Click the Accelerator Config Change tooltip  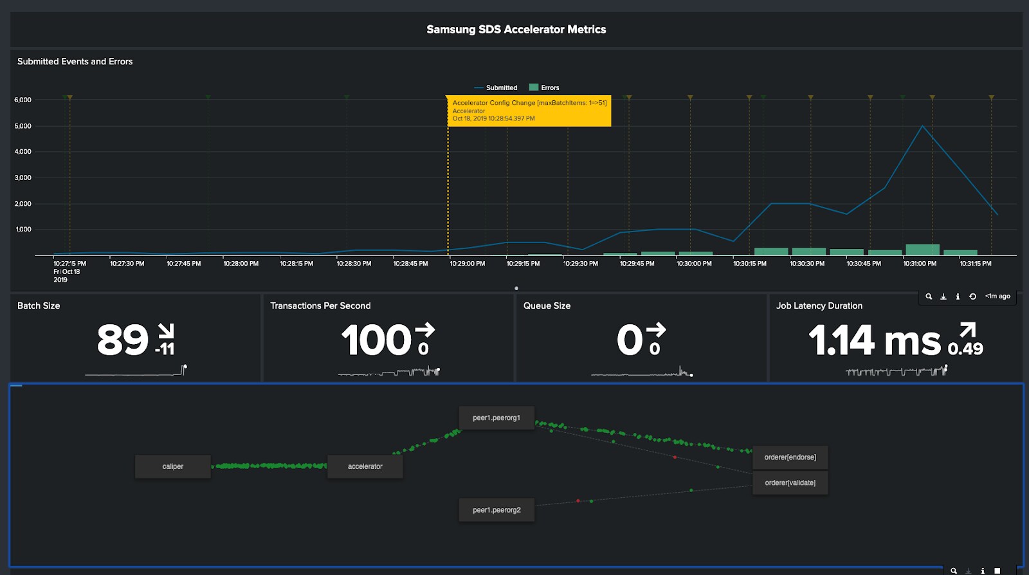point(529,111)
